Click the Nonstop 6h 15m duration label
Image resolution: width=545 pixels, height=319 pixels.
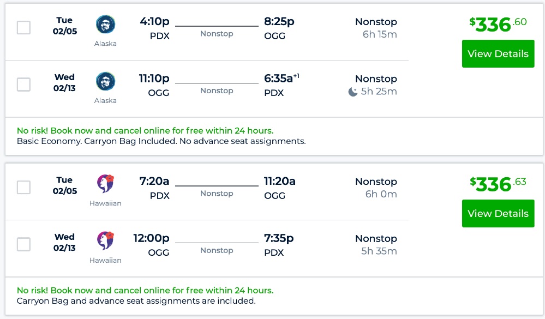click(x=376, y=28)
